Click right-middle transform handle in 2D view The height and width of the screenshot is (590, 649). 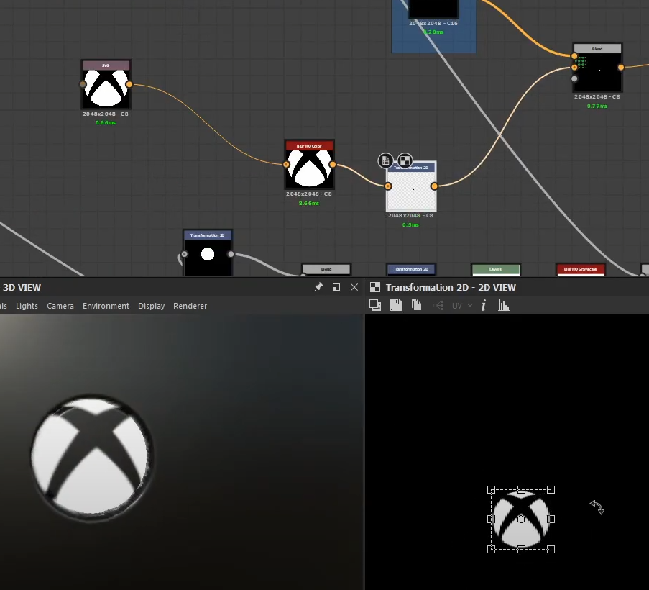551,519
